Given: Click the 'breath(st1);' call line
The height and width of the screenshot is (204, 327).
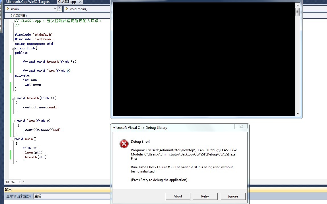Looking at the screenshot, I should pyautogui.click(x=37, y=157).
